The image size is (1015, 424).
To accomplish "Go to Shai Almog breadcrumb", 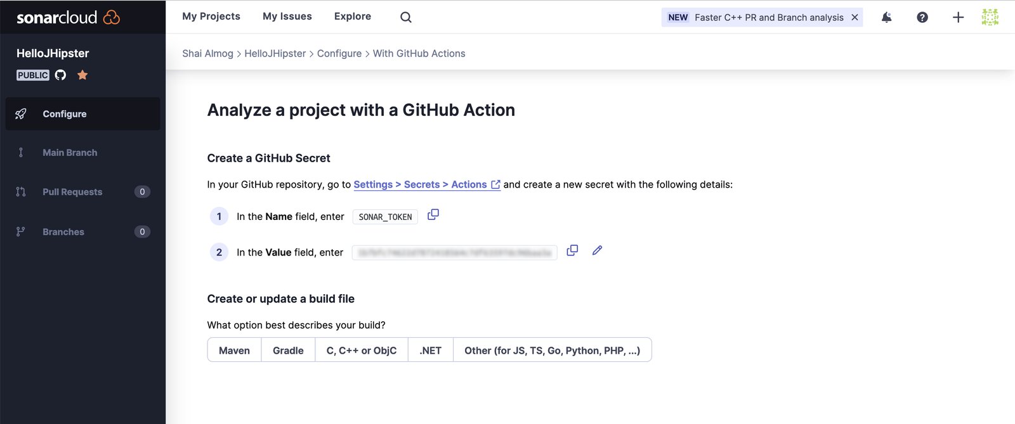I will click(x=207, y=53).
